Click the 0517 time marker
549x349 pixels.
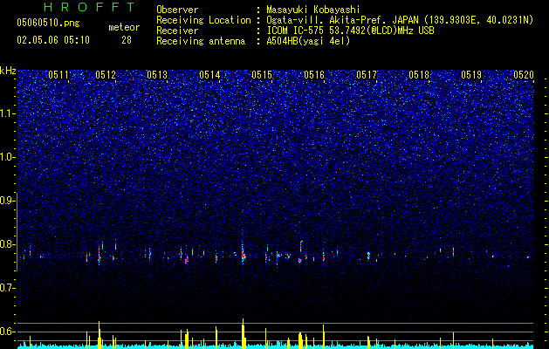(x=367, y=75)
